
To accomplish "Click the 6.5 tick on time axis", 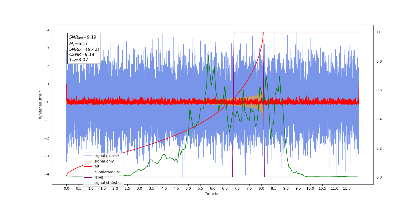I will (225, 188).
